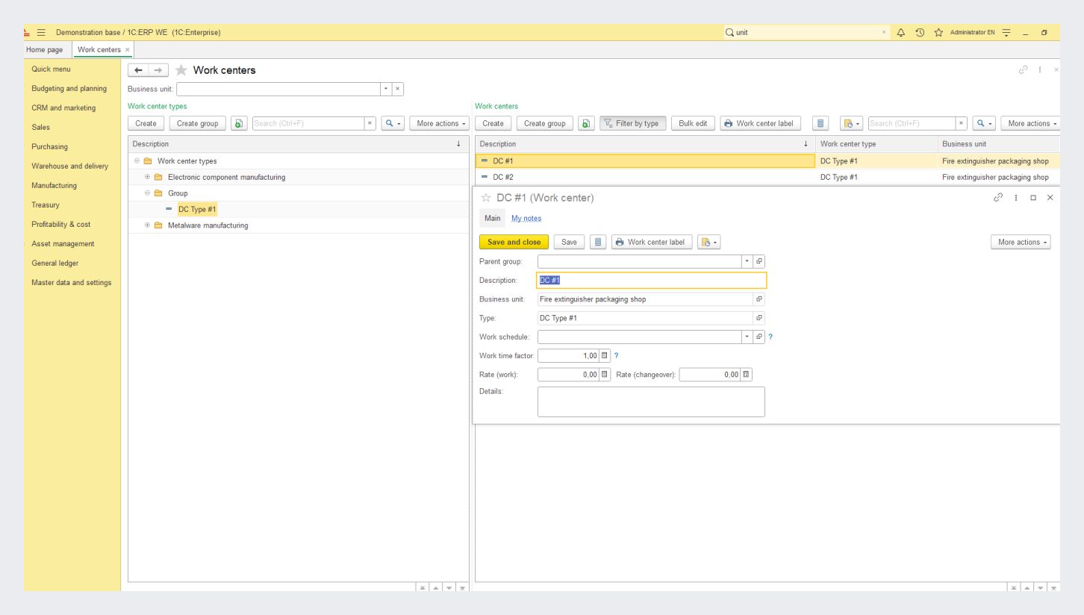Open the Parent group dropdown arrow
1084x615 pixels.
point(748,261)
